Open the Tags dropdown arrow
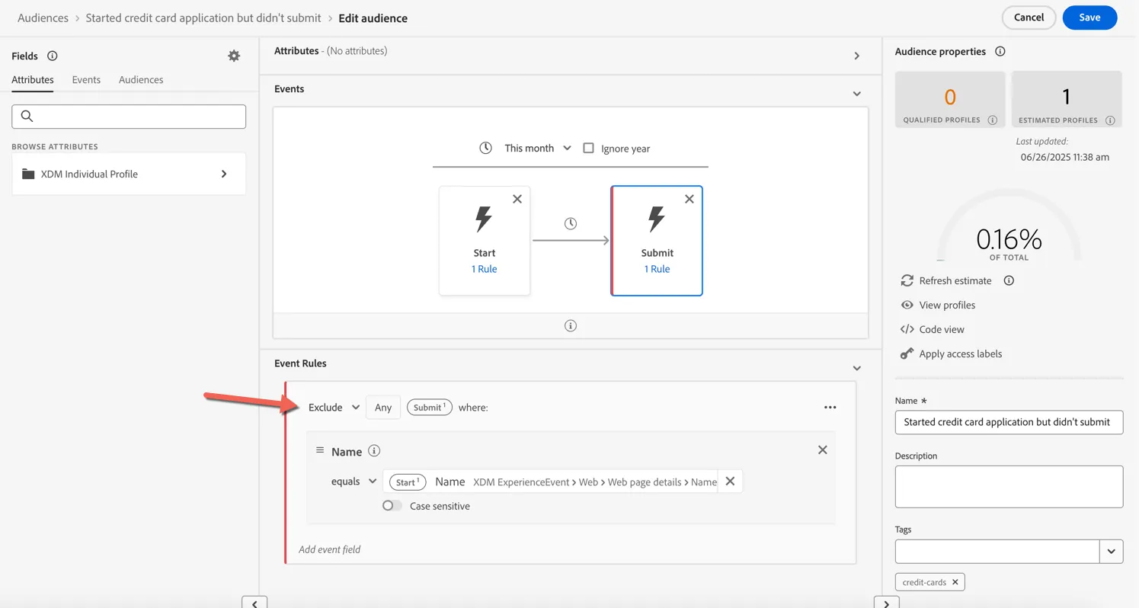Image resolution: width=1139 pixels, height=608 pixels. coord(1111,551)
